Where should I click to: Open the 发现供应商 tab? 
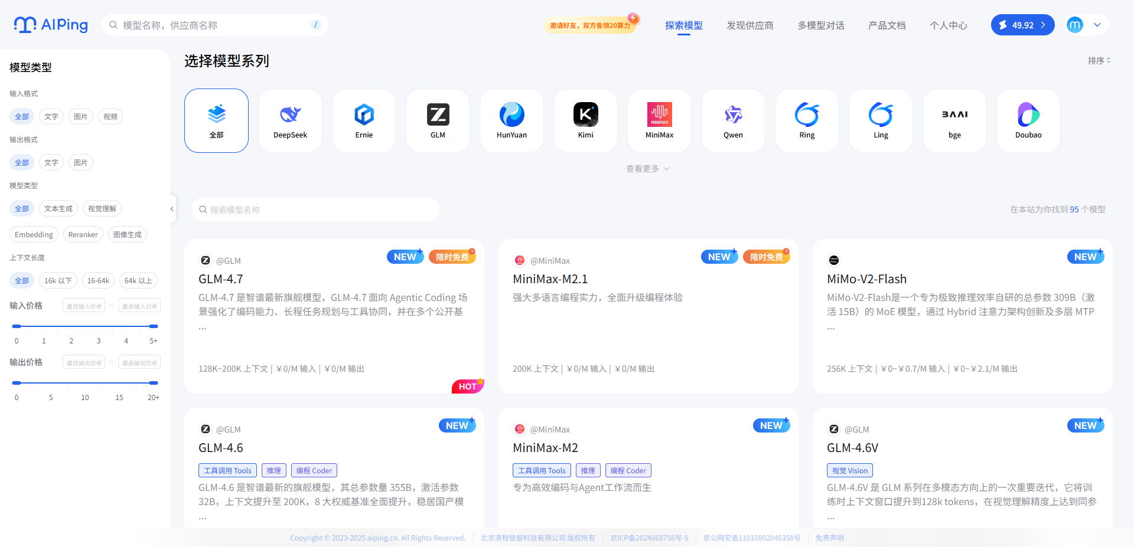(750, 25)
